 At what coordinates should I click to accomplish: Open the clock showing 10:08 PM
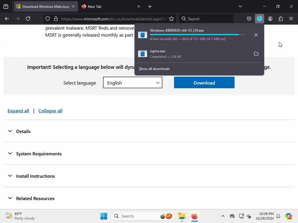click(x=265, y=216)
